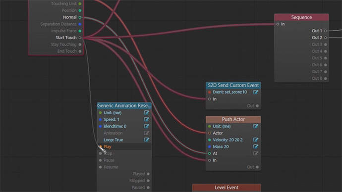The width and height of the screenshot is (342, 192).
Task: Click the Out 1 output connector
Action: 326,31
